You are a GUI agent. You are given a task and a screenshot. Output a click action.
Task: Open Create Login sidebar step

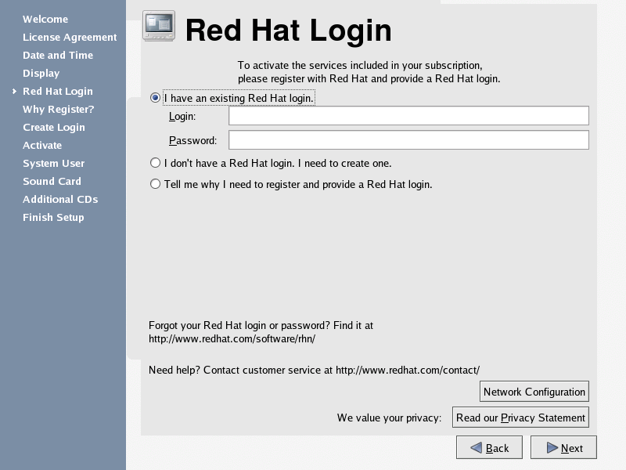[x=54, y=128]
